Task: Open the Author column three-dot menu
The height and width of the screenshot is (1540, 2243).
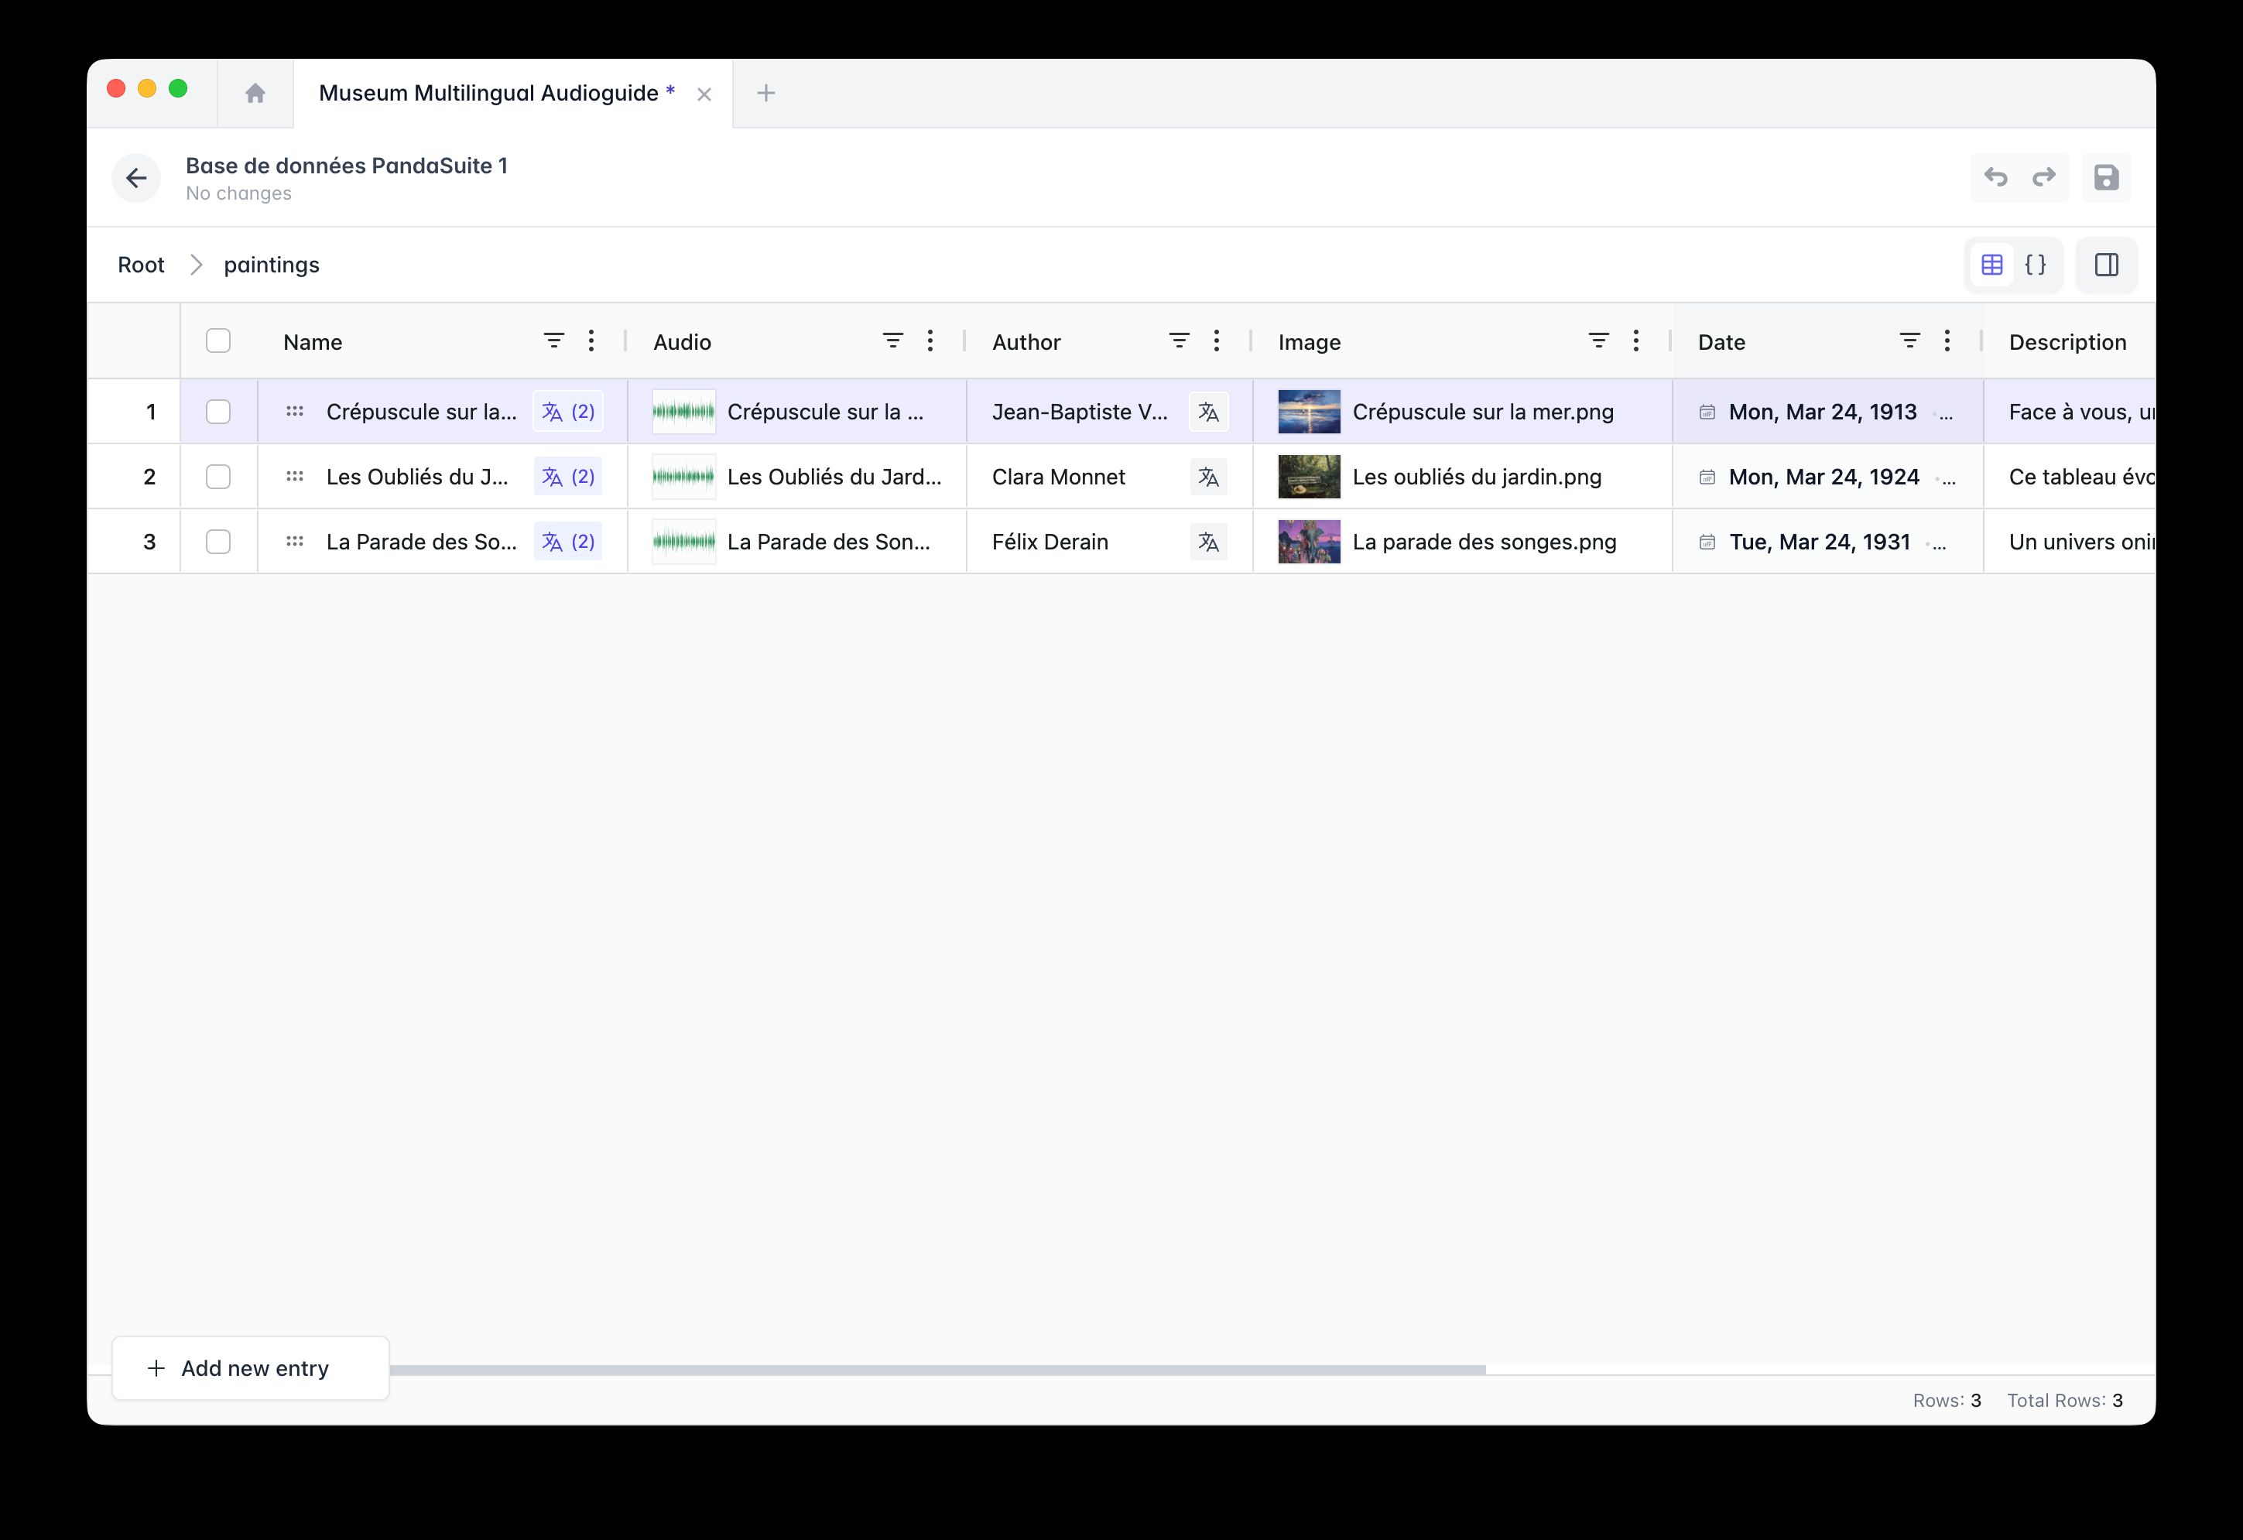Action: coord(1215,341)
